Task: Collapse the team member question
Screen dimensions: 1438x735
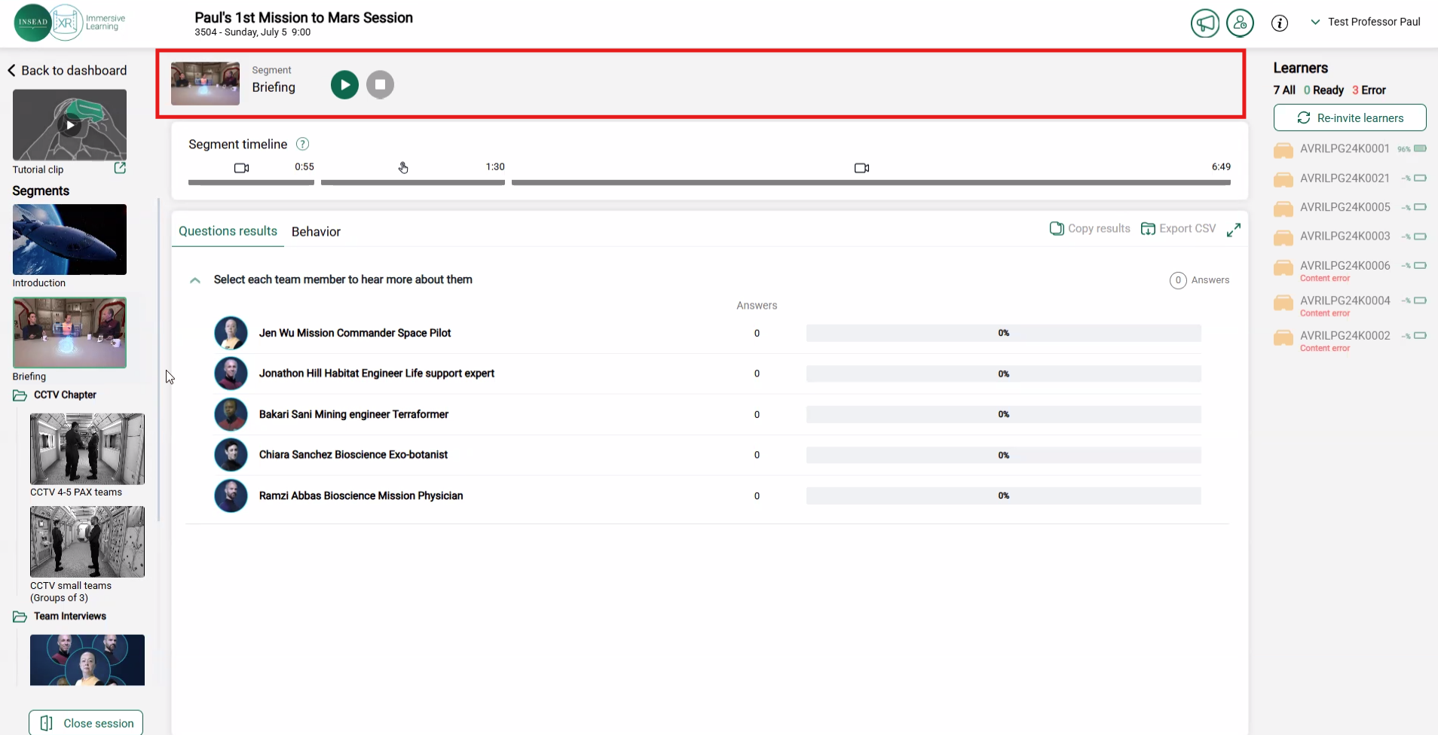Action: point(195,280)
